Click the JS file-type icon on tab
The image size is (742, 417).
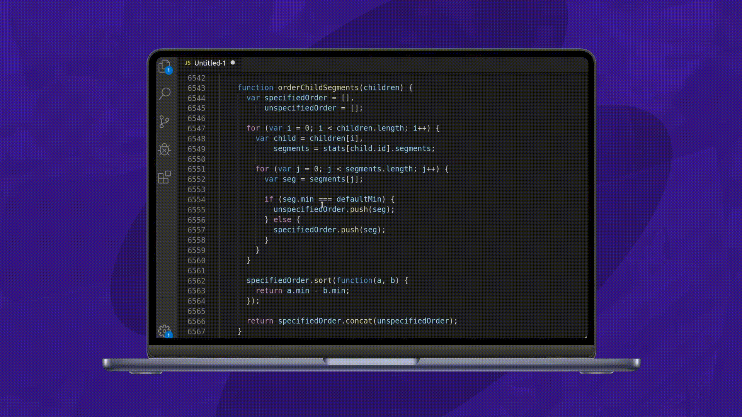coord(188,63)
